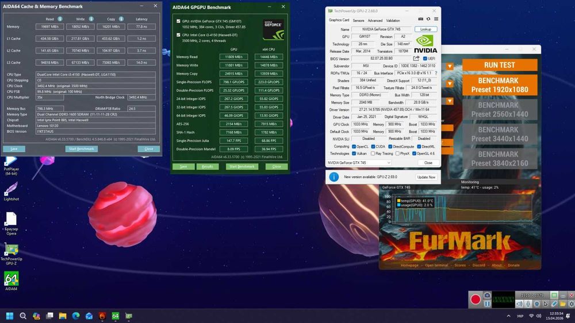Image resolution: width=575 pixels, height=323 pixels.
Task: Open recordings folder in recorder toolbar
Action: pyautogui.click(x=563, y=304)
